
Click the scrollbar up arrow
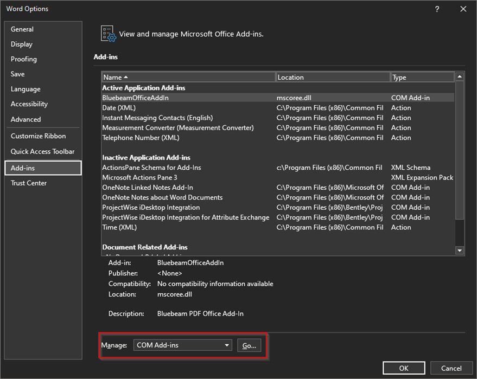[x=459, y=76]
